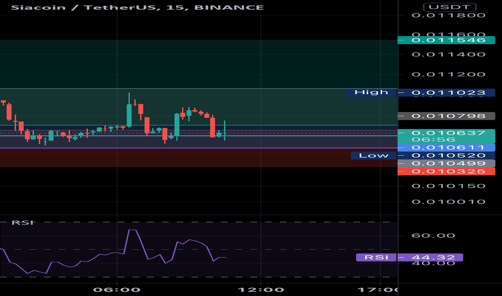502x296 pixels.
Task: Click the 0.011400 price axis label
Action: (449, 54)
